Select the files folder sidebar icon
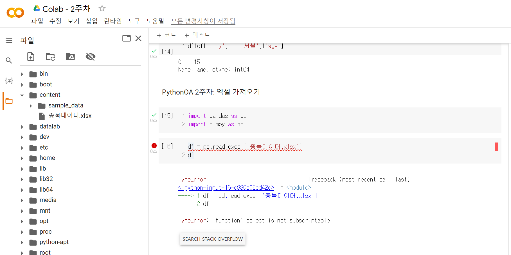Viewport: 511px width, 255px height. (9, 101)
